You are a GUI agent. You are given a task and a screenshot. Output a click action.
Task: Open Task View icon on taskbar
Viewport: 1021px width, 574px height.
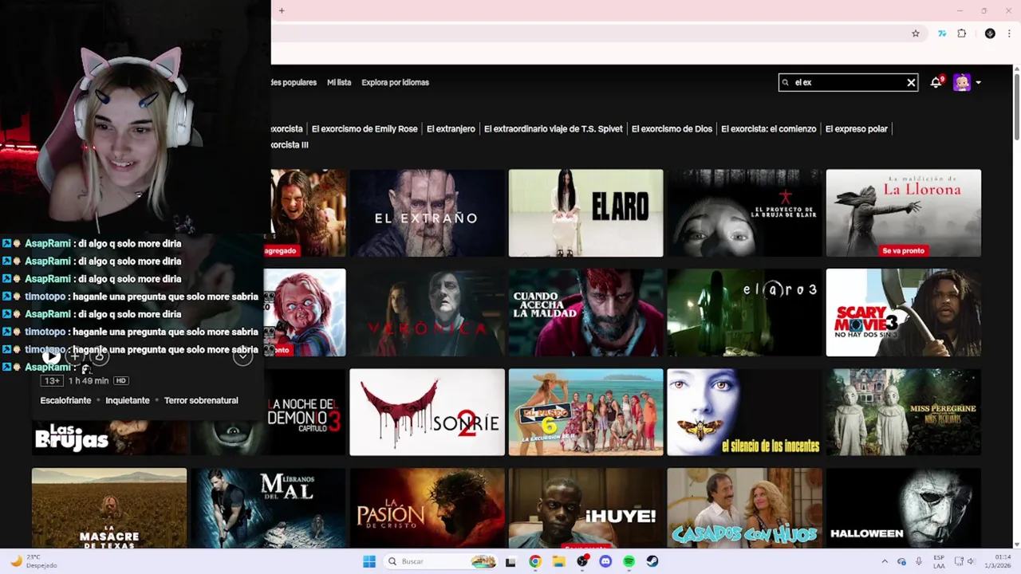coord(510,561)
